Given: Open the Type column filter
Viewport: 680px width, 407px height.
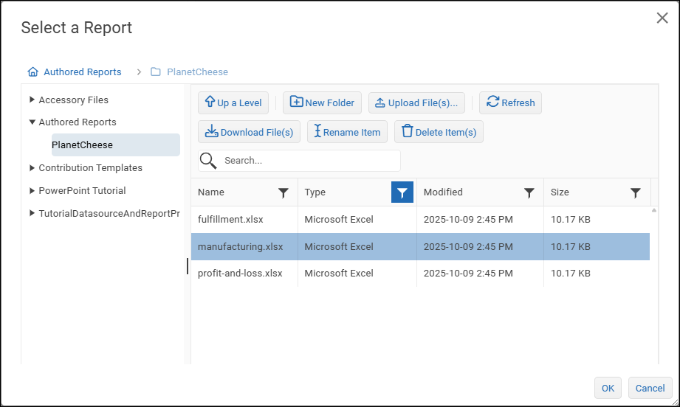Looking at the screenshot, I should click(x=402, y=192).
